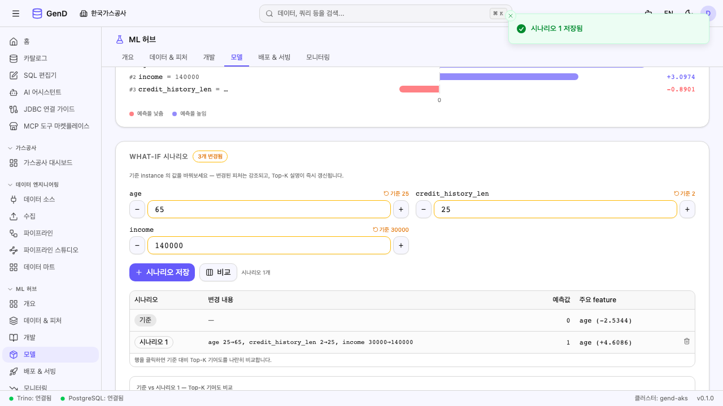Open sidebar 개요 under ML 허브
Screen dimensions: 723x406
(x=51, y=304)
